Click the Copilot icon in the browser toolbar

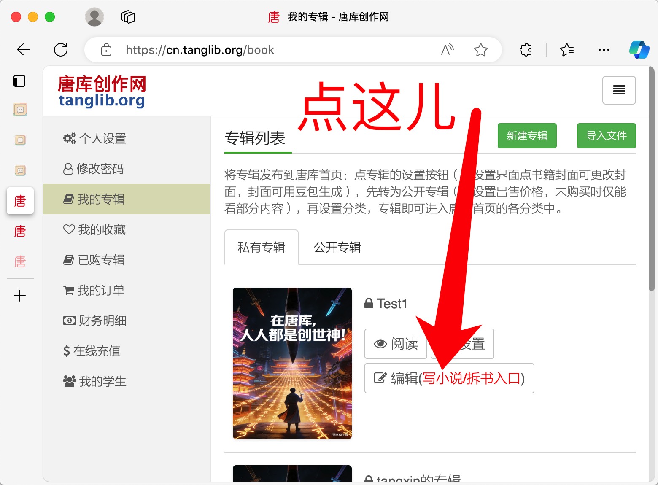(639, 50)
